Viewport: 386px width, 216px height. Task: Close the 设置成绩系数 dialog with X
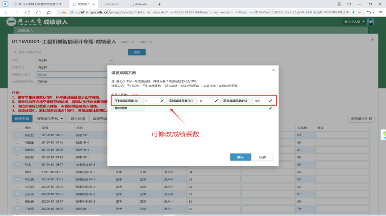coord(274,70)
